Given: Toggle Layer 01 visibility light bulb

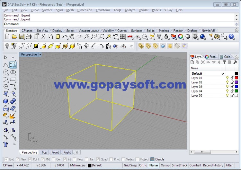Looking at the screenshot, I should click(x=227, y=78).
